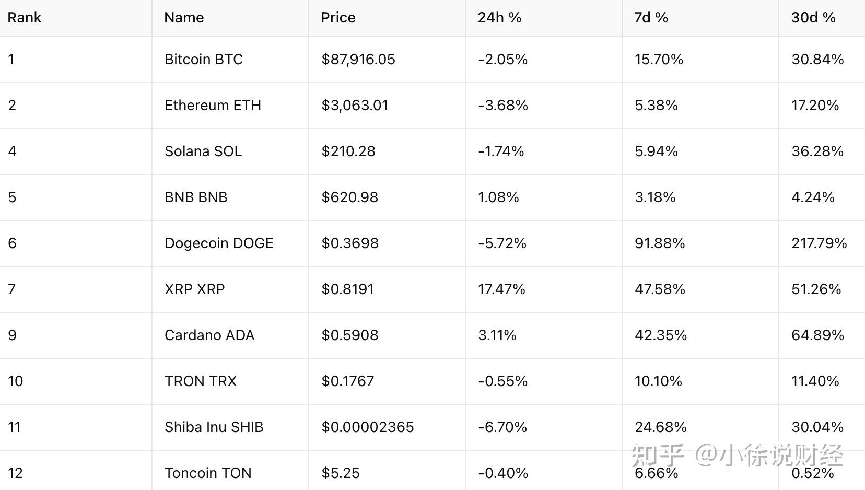The width and height of the screenshot is (865, 490).
Task: Sort by the Name column header
Action: click(x=184, y=18)
